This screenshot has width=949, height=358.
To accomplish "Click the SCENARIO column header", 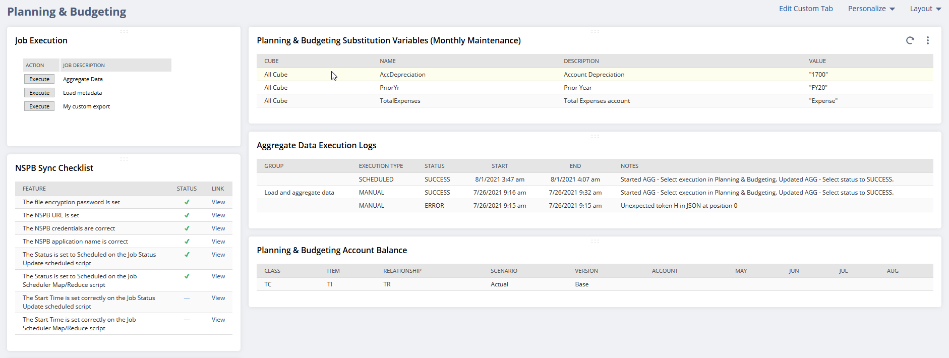I will pyautogui.click(x=504, y=271).
